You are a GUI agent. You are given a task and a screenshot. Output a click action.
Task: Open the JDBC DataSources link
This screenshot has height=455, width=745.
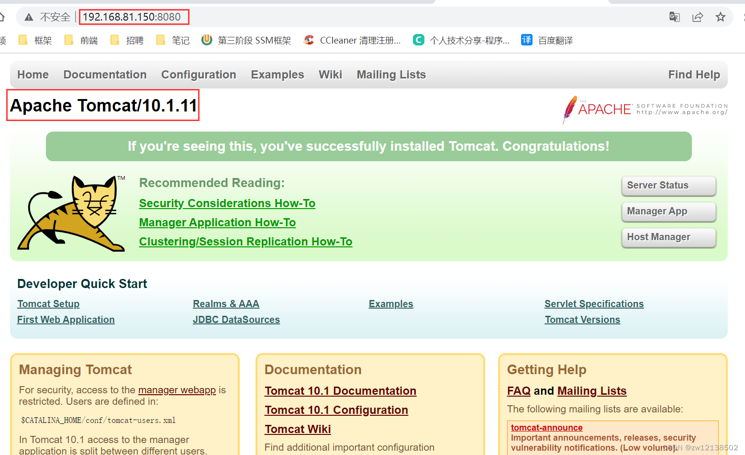click(236, 320)
